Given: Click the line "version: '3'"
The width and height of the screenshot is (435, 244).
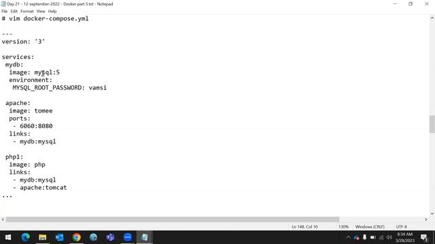Looking at the screenshot, I should [x=23, y=42].
